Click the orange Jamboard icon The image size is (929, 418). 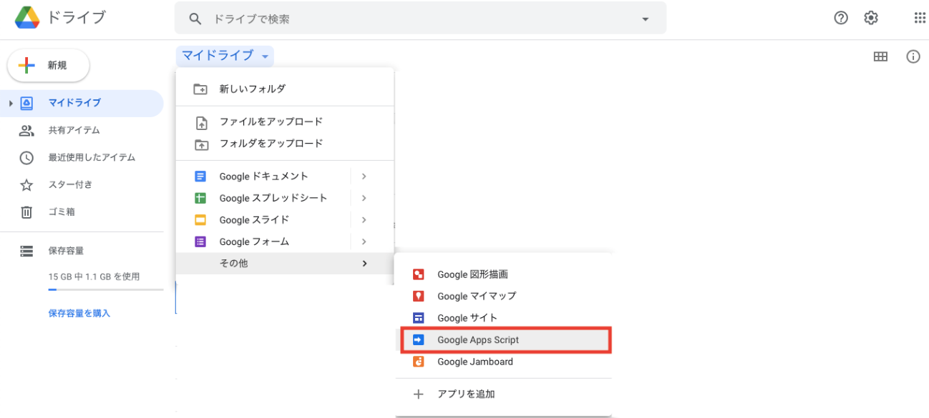click(419, 362)
